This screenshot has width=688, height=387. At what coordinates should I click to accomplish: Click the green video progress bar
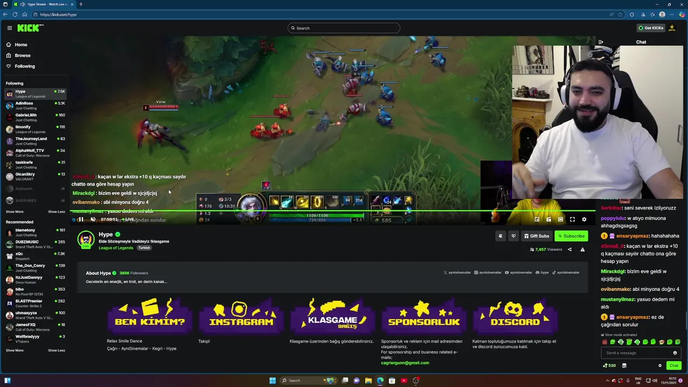[x=332, y=211]
